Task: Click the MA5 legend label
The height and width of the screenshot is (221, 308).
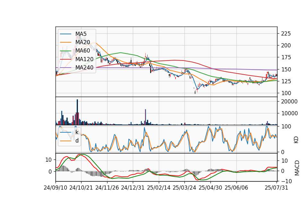Action: pos(81,34)
